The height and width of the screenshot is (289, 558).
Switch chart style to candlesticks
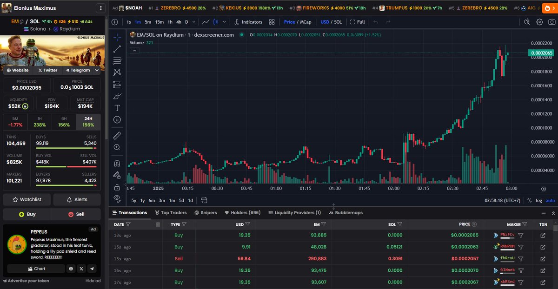[215, 22]
